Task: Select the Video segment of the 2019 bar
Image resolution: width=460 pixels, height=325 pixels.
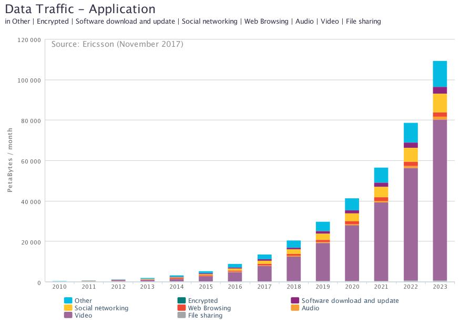Action: 323,261
